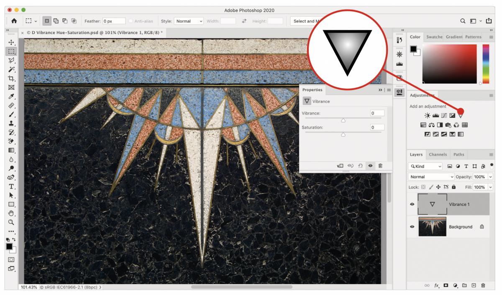Select the Hand tool

(x=11, y=213)
